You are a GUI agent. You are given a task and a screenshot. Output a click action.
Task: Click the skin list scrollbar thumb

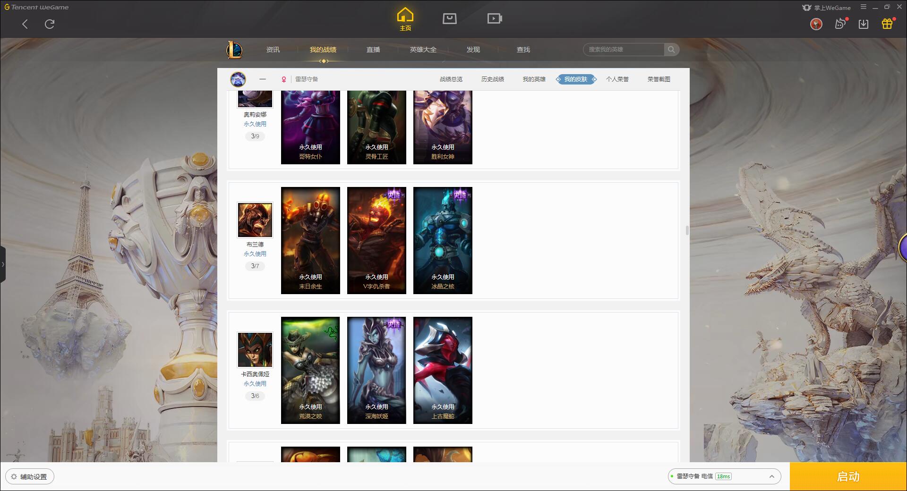(687, 230)
